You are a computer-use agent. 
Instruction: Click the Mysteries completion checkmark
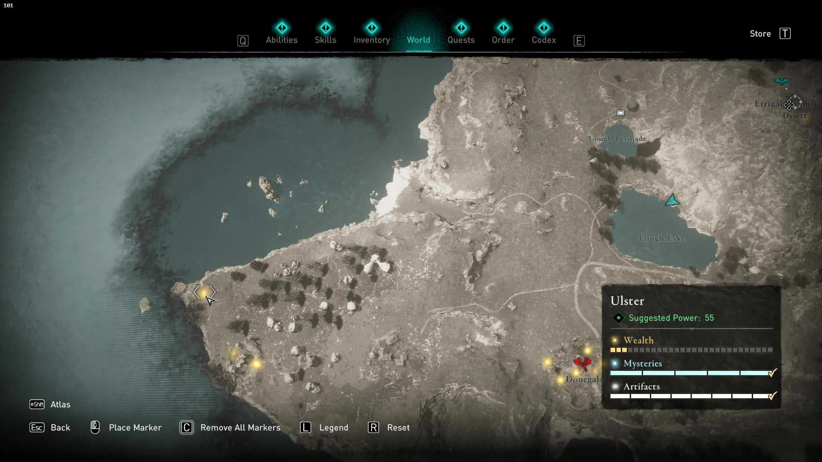click(x=772, y=373)
